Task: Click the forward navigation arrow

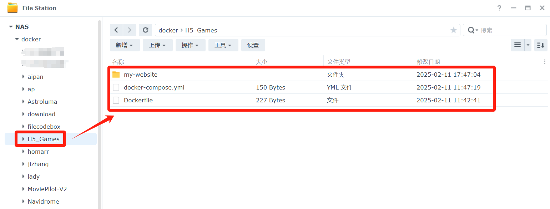Action: click(130, 30)
